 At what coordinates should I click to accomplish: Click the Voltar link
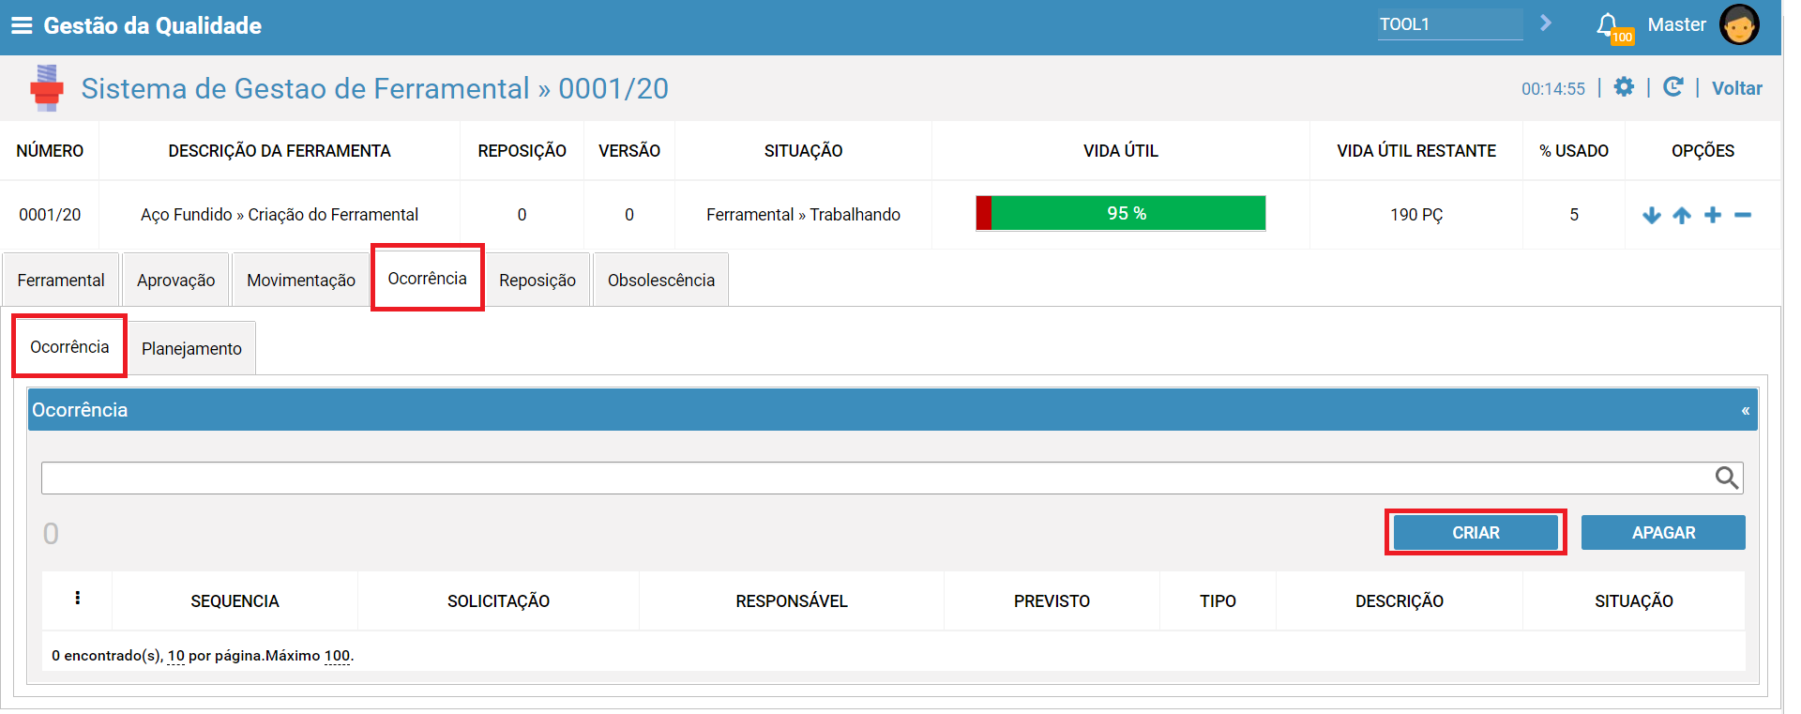(x=1737, y=88)
